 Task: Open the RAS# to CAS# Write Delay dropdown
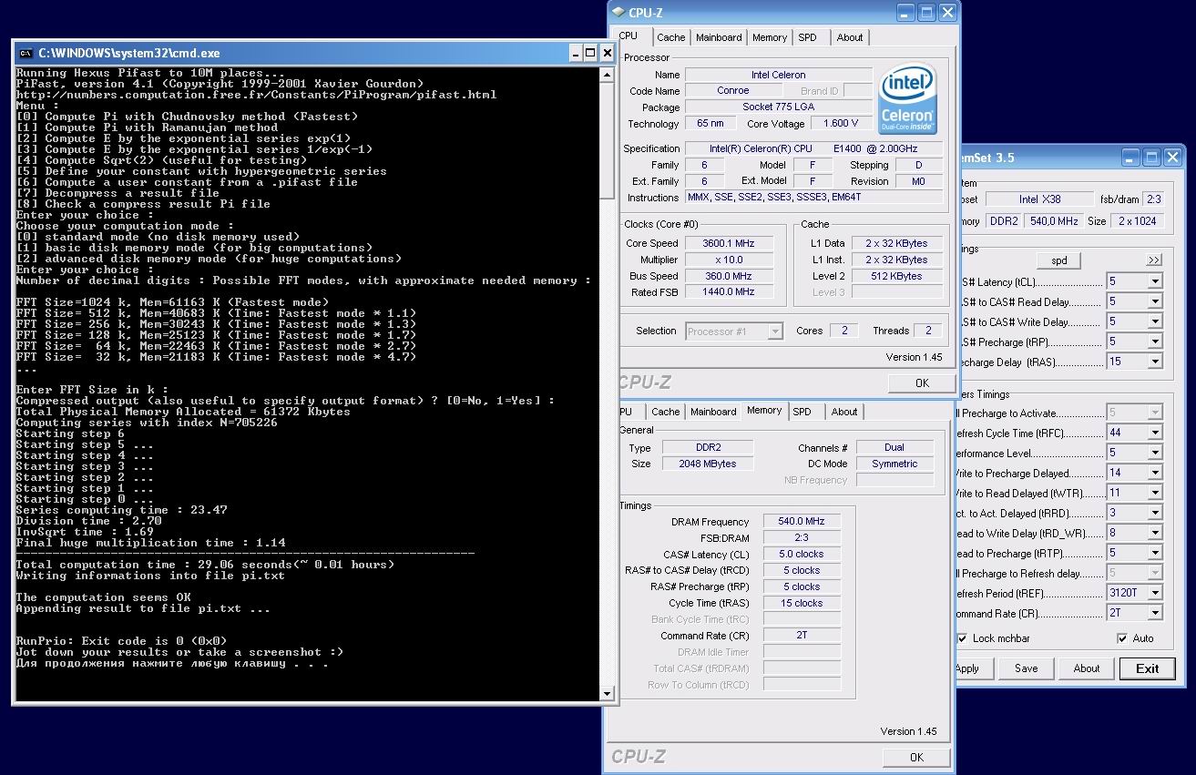tap(1155, 321)
